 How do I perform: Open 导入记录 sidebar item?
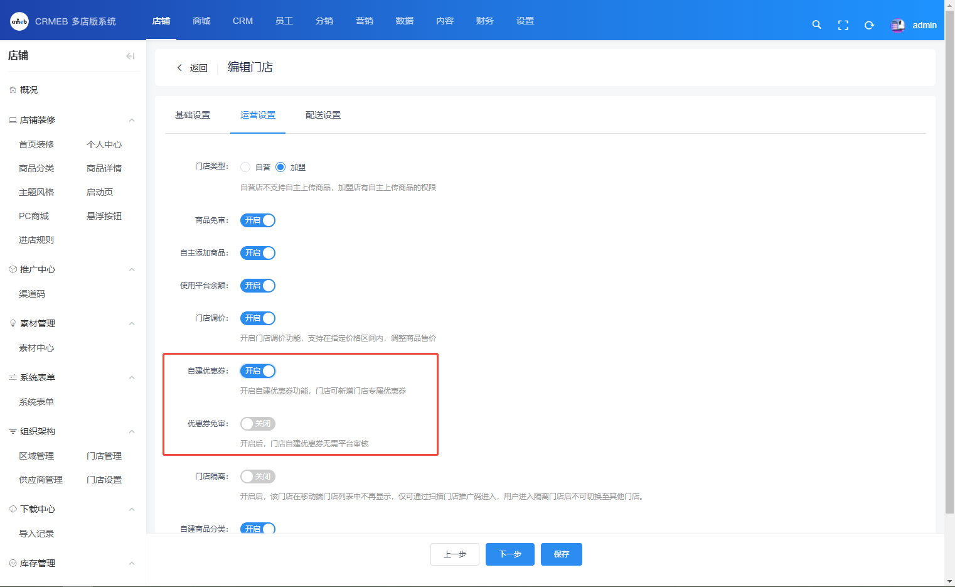tap(36, 534)
